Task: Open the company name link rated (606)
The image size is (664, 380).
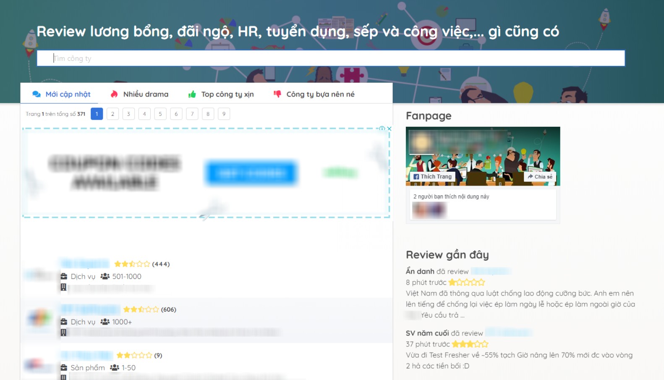Action: coord(89,309)
